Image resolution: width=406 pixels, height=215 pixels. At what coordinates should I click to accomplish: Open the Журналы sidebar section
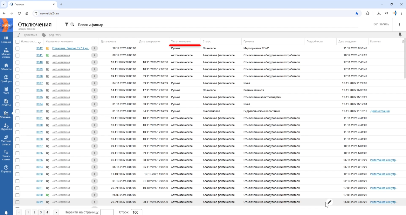(x=6, y=127)
